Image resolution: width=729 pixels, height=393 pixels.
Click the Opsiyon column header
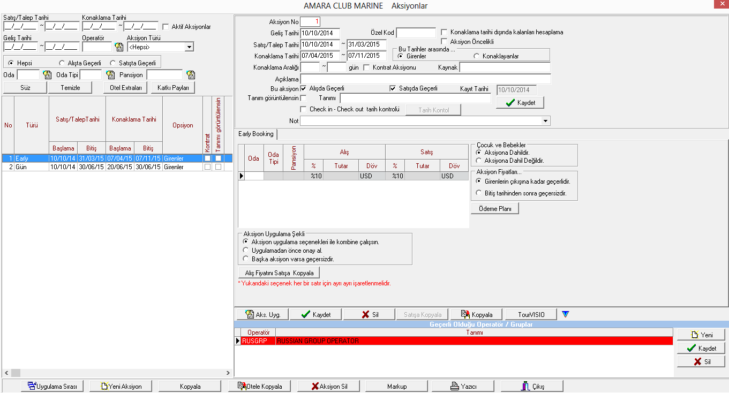click(183, 125)
